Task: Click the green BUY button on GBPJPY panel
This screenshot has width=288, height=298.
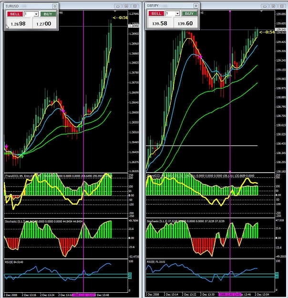Action: coord(189,13)
